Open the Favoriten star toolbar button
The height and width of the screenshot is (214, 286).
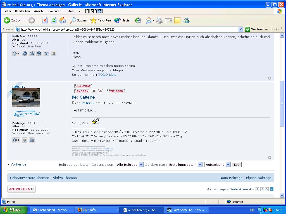point(101,20)
